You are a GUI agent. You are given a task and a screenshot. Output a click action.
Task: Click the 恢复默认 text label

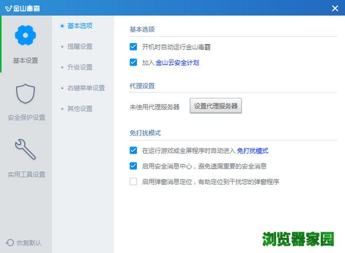tap(29, 243)
